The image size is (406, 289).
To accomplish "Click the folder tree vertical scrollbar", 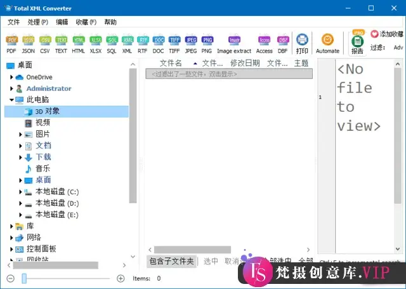I will point(133,136).
